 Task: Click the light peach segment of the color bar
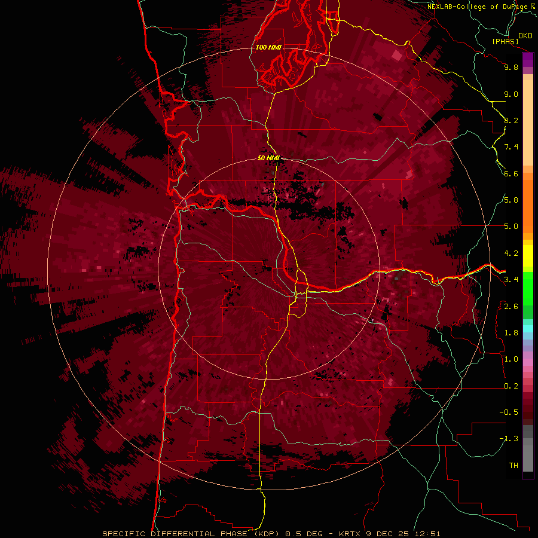pos(528,123)
